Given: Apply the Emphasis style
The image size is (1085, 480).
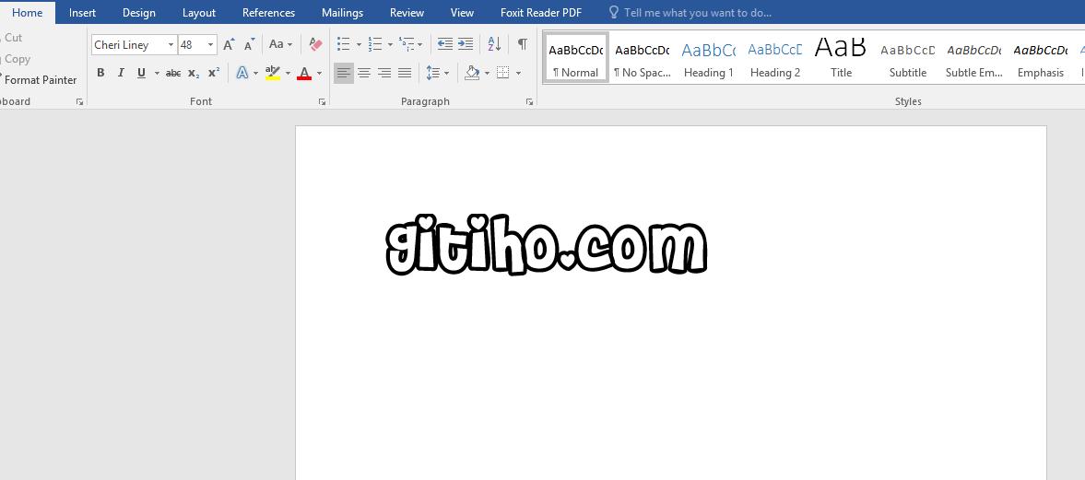Looking at the screenshot, I should 1041,57.
